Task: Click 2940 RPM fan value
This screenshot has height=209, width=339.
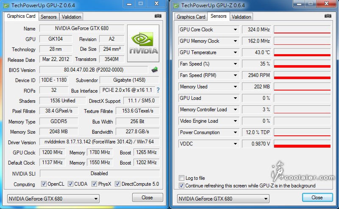Action: (256, 75)
